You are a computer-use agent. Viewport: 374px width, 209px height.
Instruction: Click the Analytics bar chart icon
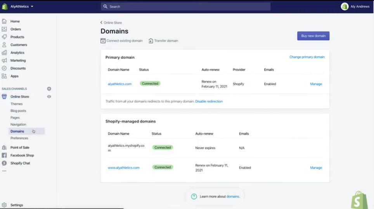pos(4,53)
